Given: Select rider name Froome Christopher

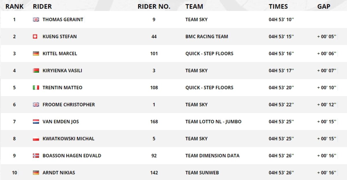Looking at the screenshot, I should 69,105.
